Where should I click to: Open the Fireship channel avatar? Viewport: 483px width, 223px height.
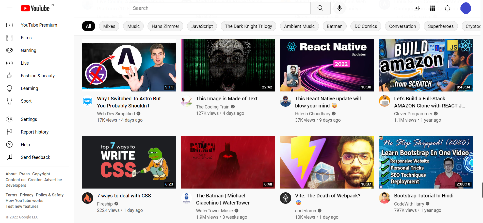coord(87,198)
